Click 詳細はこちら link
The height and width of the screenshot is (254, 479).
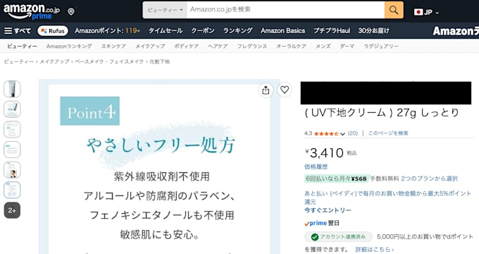click(375, 249)
